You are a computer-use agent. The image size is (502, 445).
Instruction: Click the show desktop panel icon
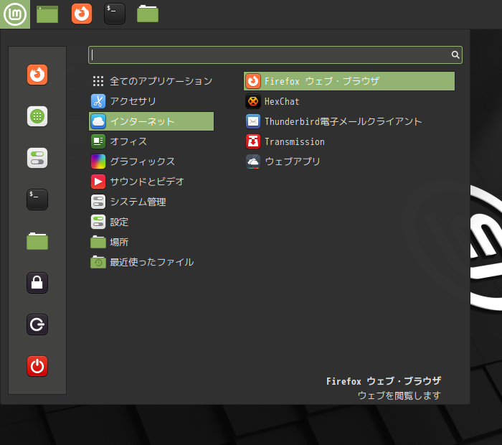pos(47,14)
